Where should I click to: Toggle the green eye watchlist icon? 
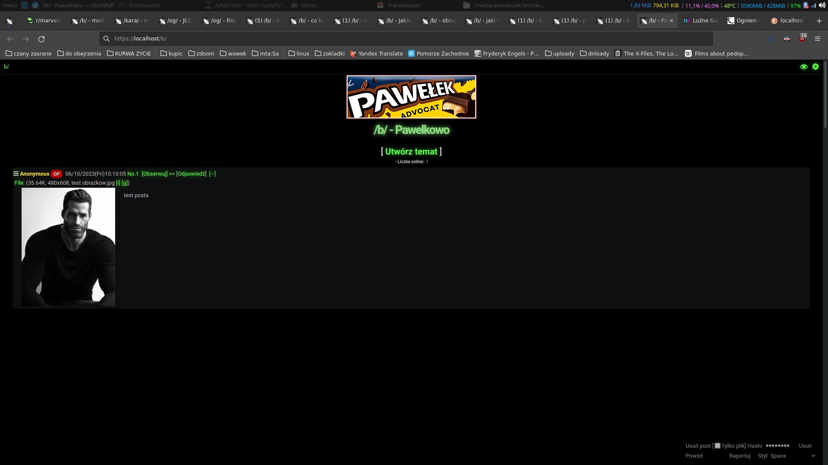coord(803,67)
